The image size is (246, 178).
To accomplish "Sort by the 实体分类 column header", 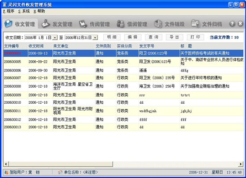I will tap(127, 46).
